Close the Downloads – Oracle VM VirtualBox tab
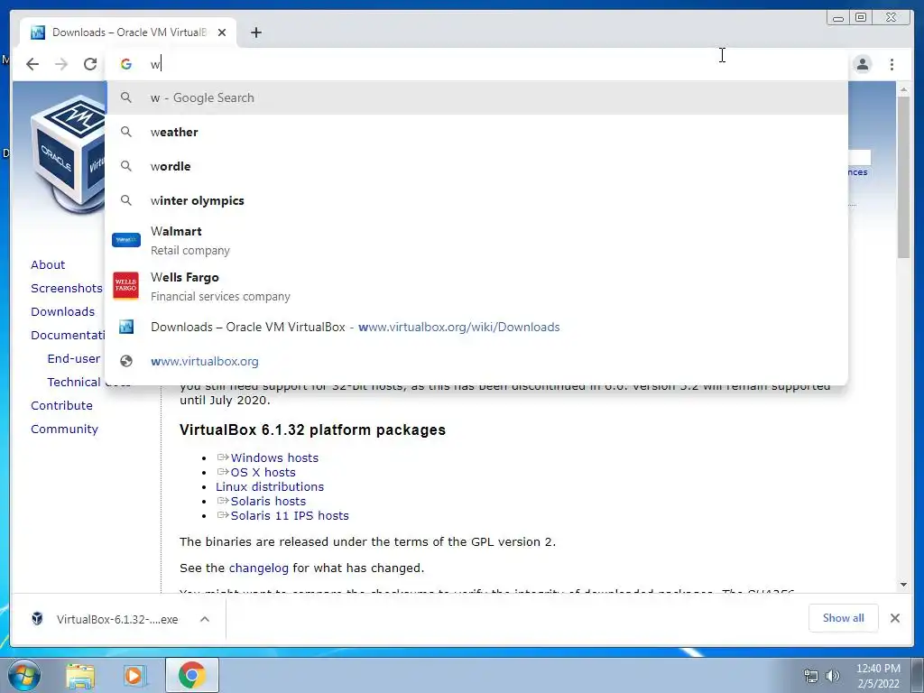The image size is (924, 693). [x=222, y=32]
